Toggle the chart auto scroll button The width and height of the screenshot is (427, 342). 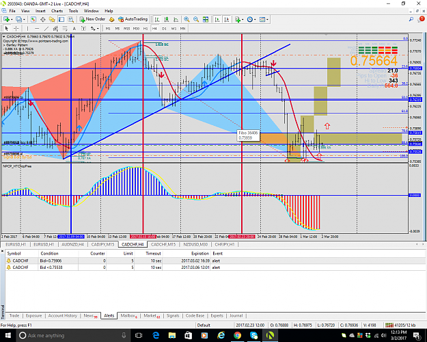(217, 19)
